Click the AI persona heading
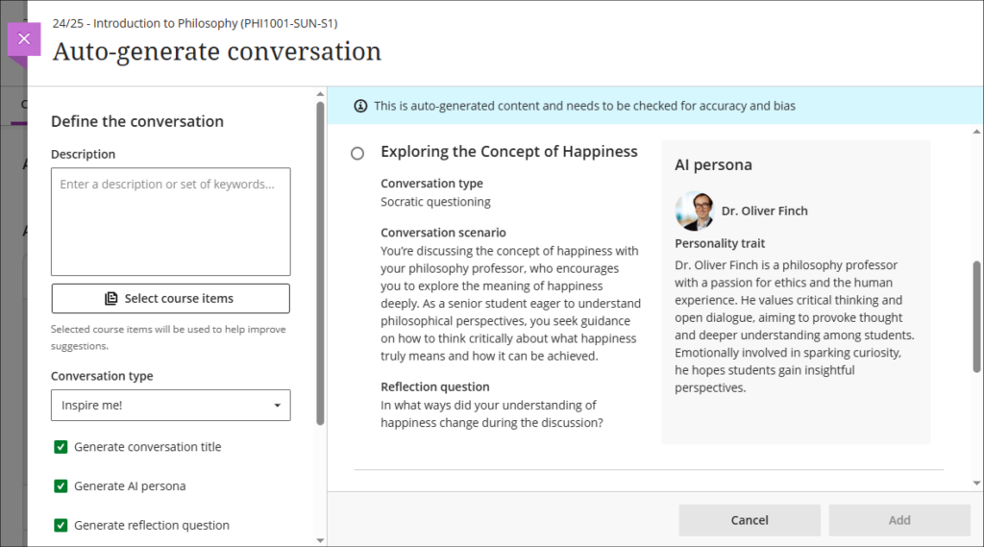 (x=713, y=164)
